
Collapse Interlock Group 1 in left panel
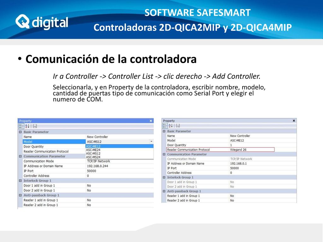point(21,181)
